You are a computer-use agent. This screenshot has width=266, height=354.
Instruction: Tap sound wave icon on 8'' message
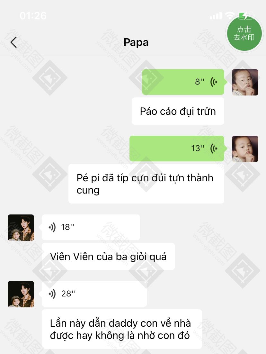pyautogui.click(x=214, y=82)
